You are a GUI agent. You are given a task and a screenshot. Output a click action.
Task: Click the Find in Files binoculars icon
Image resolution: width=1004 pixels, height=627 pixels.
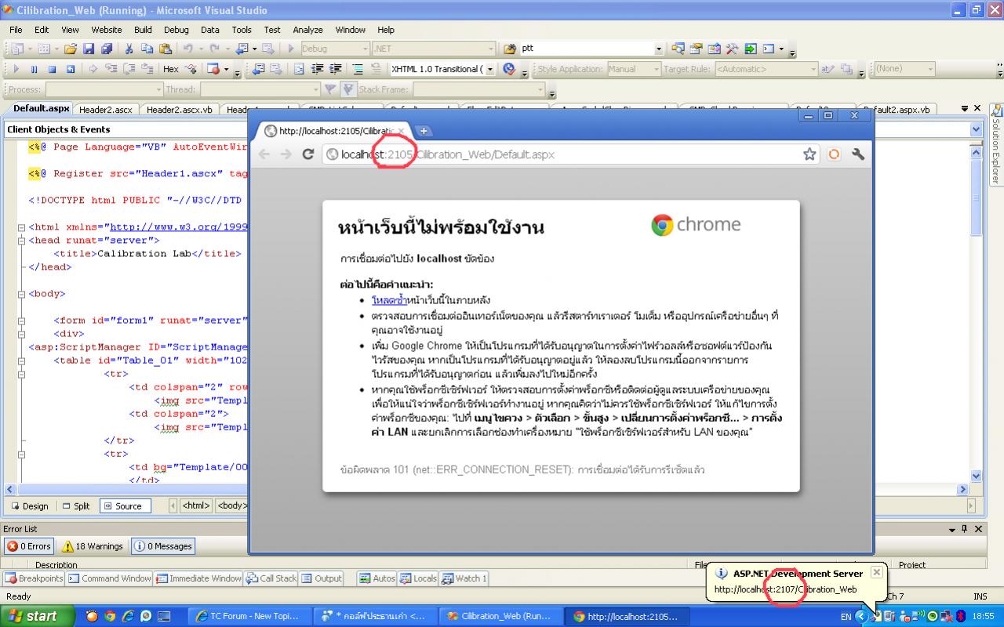click(x=510, y=49)
